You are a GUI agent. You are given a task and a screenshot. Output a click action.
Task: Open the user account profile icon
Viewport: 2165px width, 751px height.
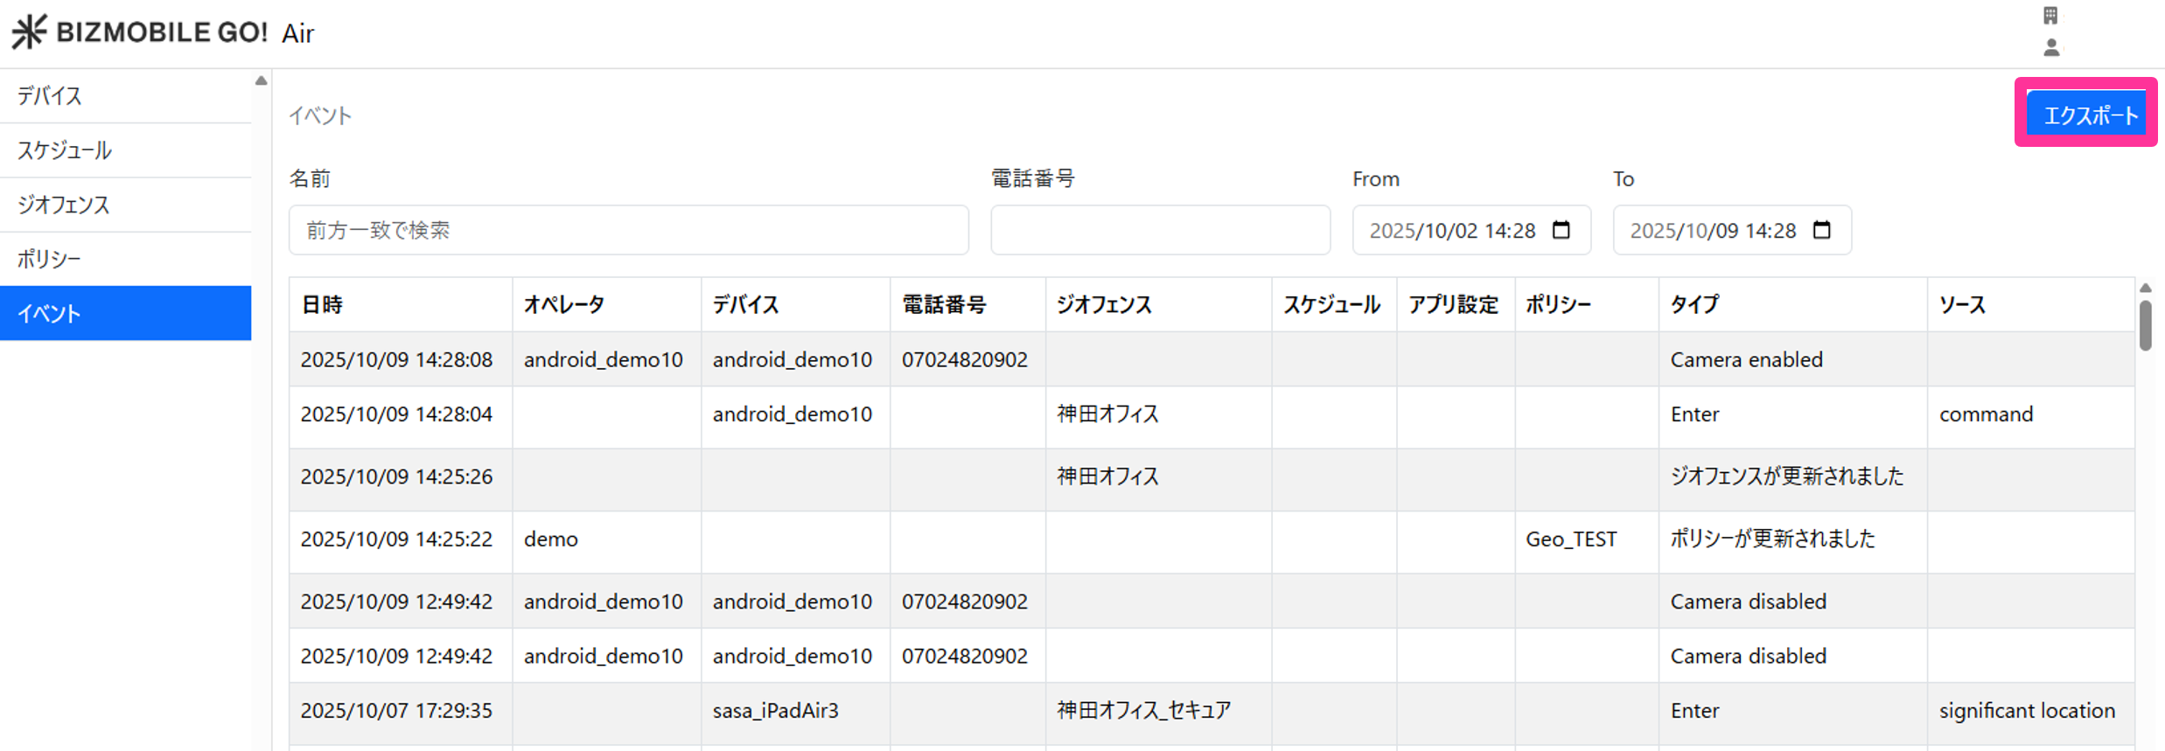[2050, 48]
